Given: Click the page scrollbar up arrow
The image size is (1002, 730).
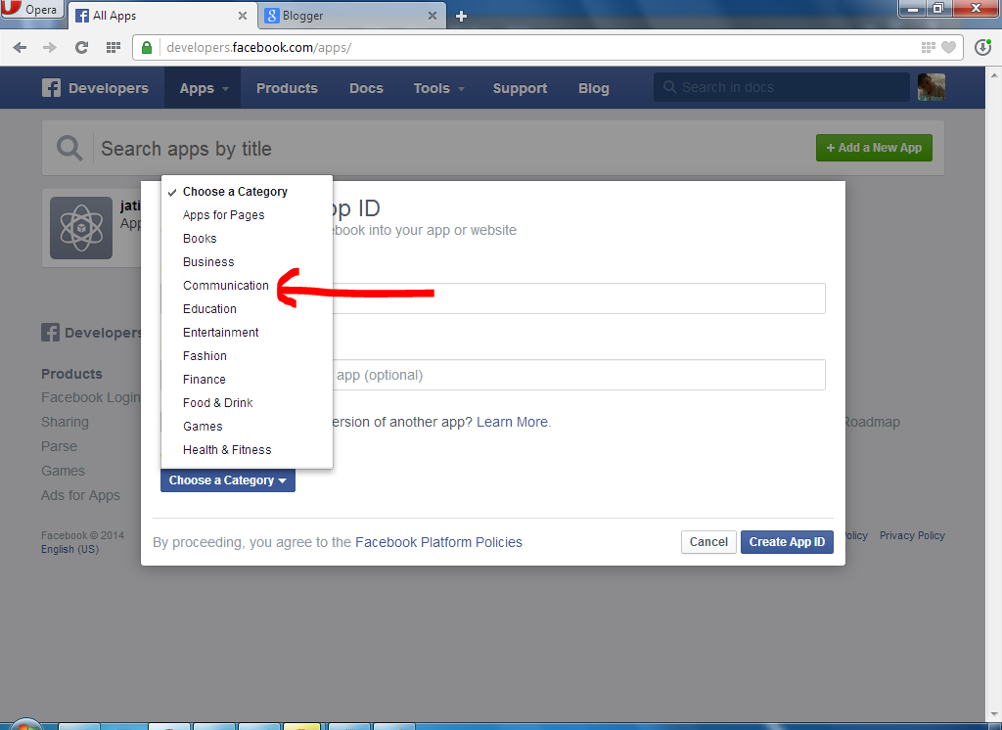Looking at the screenshot, I should (x=994, y=74).
